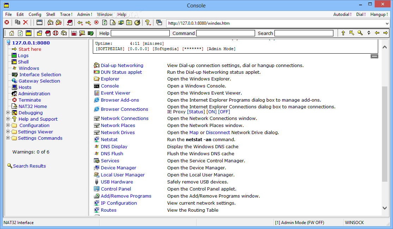393x229 pixels.
Task: Click the red stop circle at toolbar start
Action: pos(7,23)
